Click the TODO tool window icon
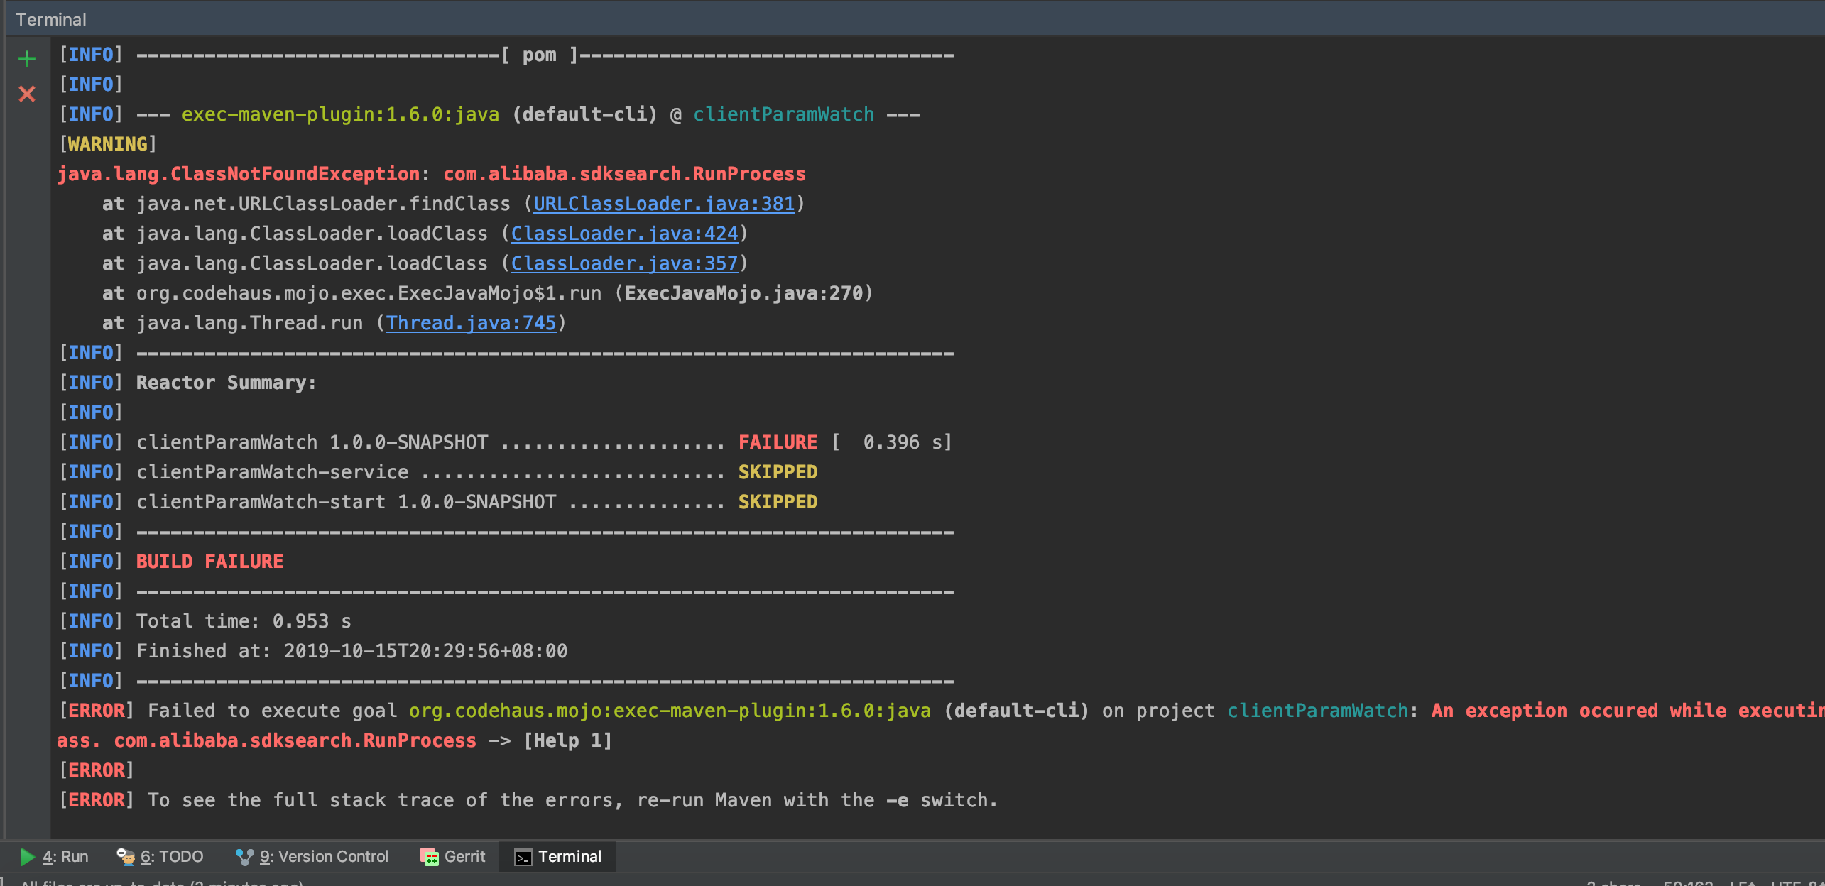This screenshot has width=1825, height=886. (x=126, y=857)
